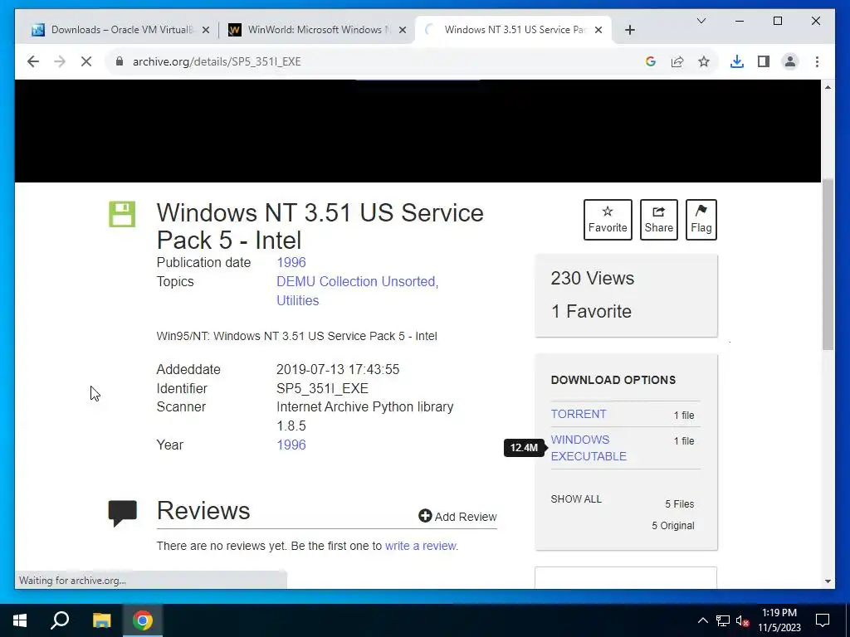Click the page scrollbar thumb
Screen dimensions: 850x637
pos(828,265)
